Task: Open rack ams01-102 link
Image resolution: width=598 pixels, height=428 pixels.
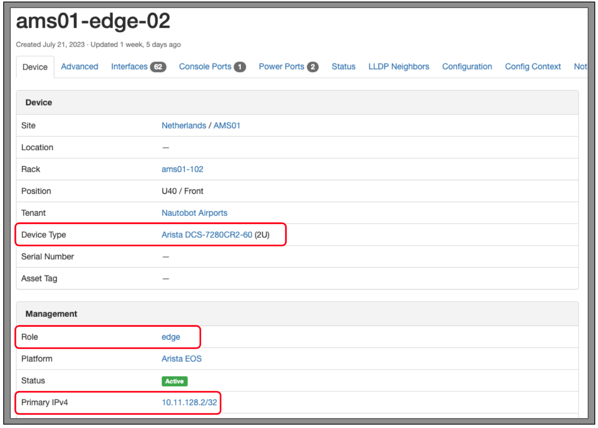Action: pos(182,169)
